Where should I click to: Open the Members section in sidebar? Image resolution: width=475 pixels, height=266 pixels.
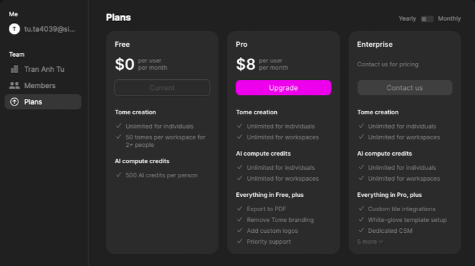click(43, 85)
